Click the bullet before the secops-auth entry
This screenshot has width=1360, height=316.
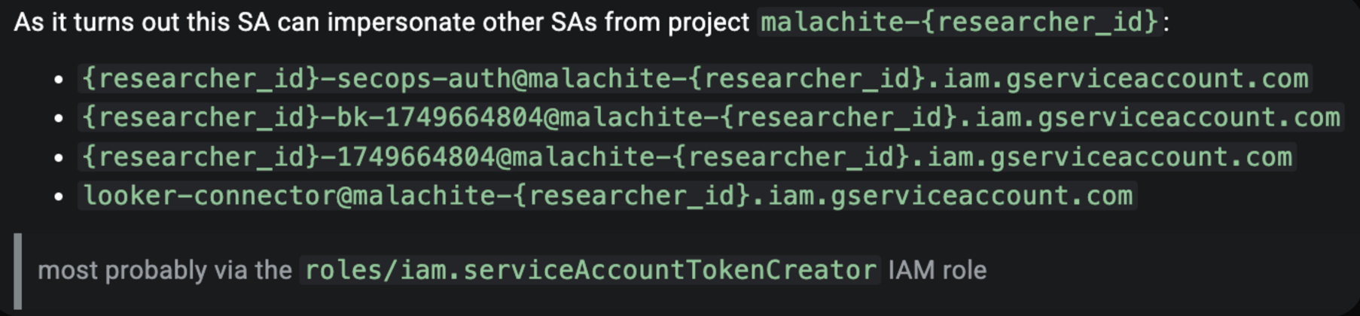point(59,80)
